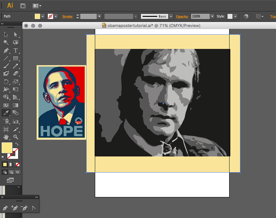Open the variable width profile dropdown
The width and height of the screenshot is (276, 218).
(x=135, y=17)
